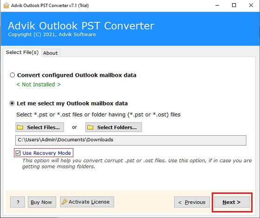Select Convert configured Outlook mailbox data option
The width and height of the screenshot is (260, 218).
tap(13, 75)
